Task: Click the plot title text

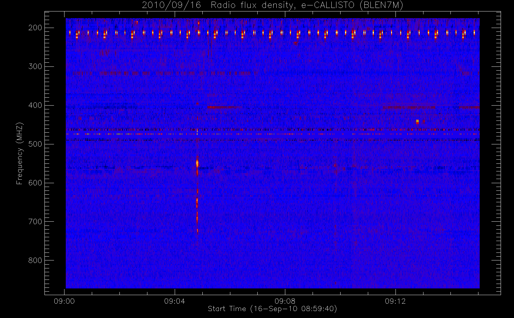Action: point(273,5)
